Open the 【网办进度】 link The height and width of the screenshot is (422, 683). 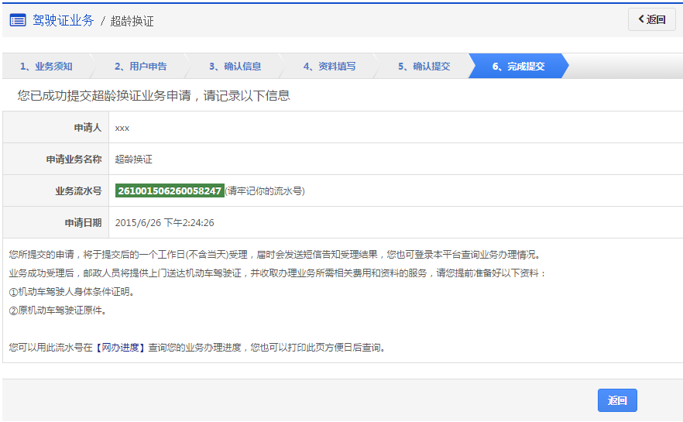[120, 348]
